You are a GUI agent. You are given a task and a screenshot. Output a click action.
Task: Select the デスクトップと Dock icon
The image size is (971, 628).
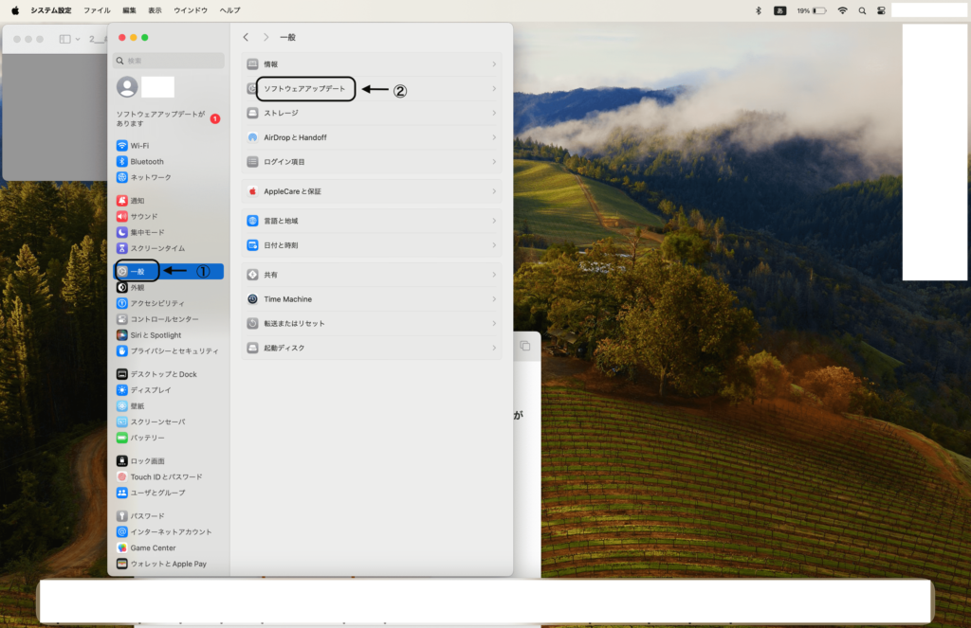point(122,374)
